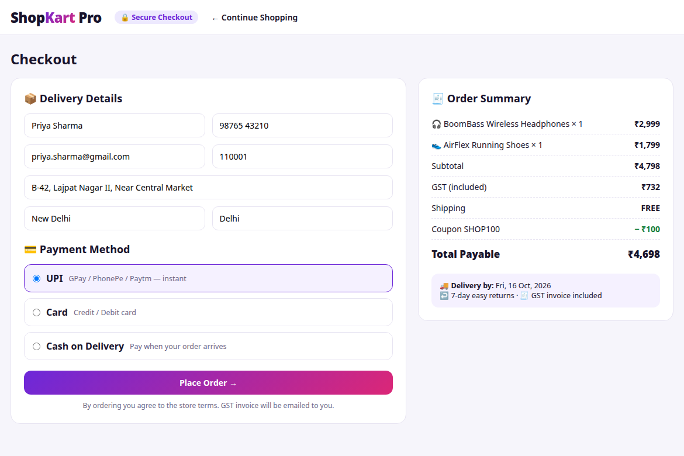Click the receipt icon beside Order Summary
This screenshot has height=456, width=684.
[x=437, y=99]
